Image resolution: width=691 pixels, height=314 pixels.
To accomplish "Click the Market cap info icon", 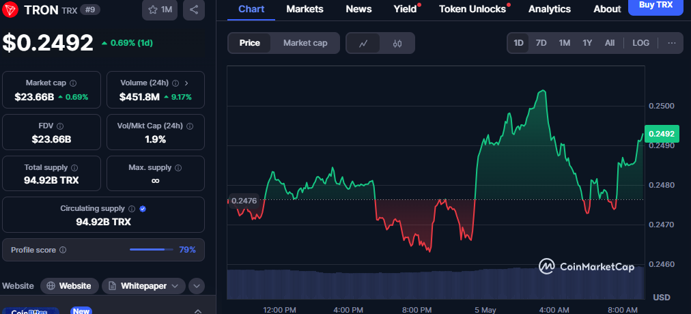I will (73, 83).
